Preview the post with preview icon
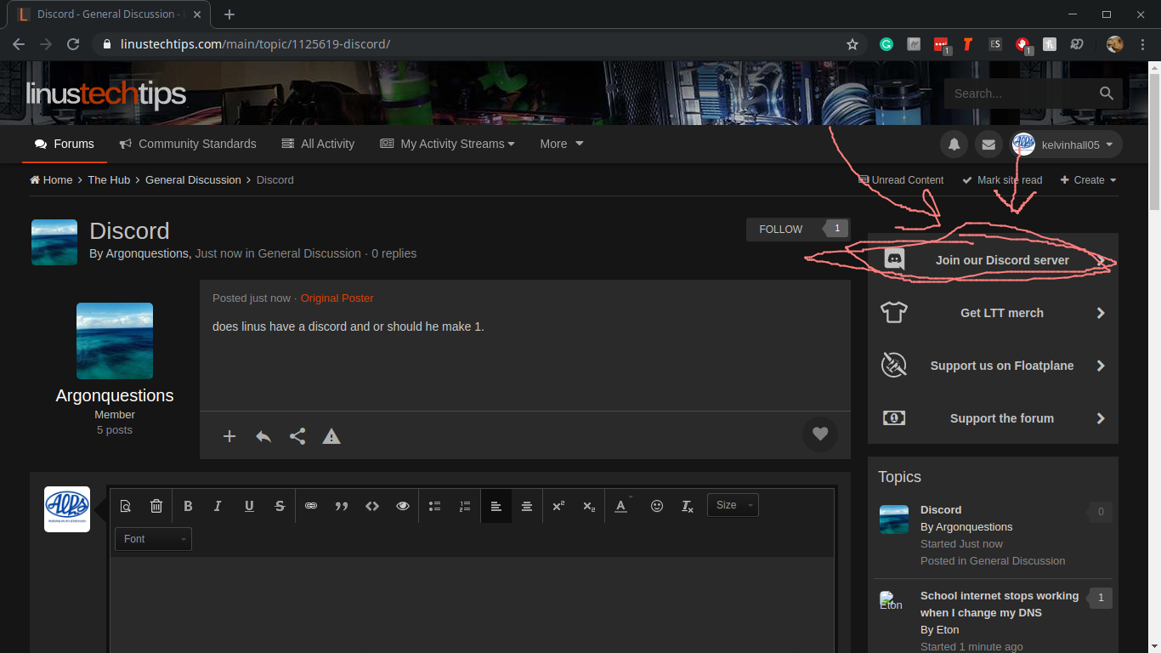Image resolution: width=1161 pixels, height=653 pixels. click(x=126, y=506)
